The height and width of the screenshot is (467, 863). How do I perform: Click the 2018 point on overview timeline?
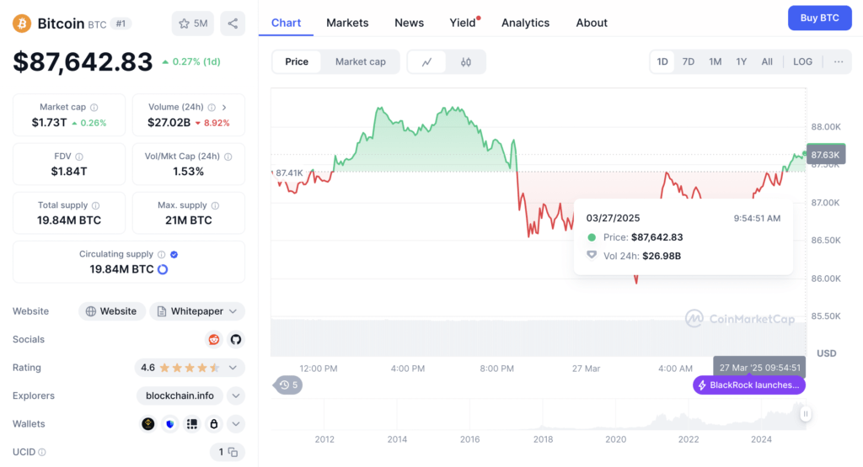pyautogui.click(x=543, y=439)
